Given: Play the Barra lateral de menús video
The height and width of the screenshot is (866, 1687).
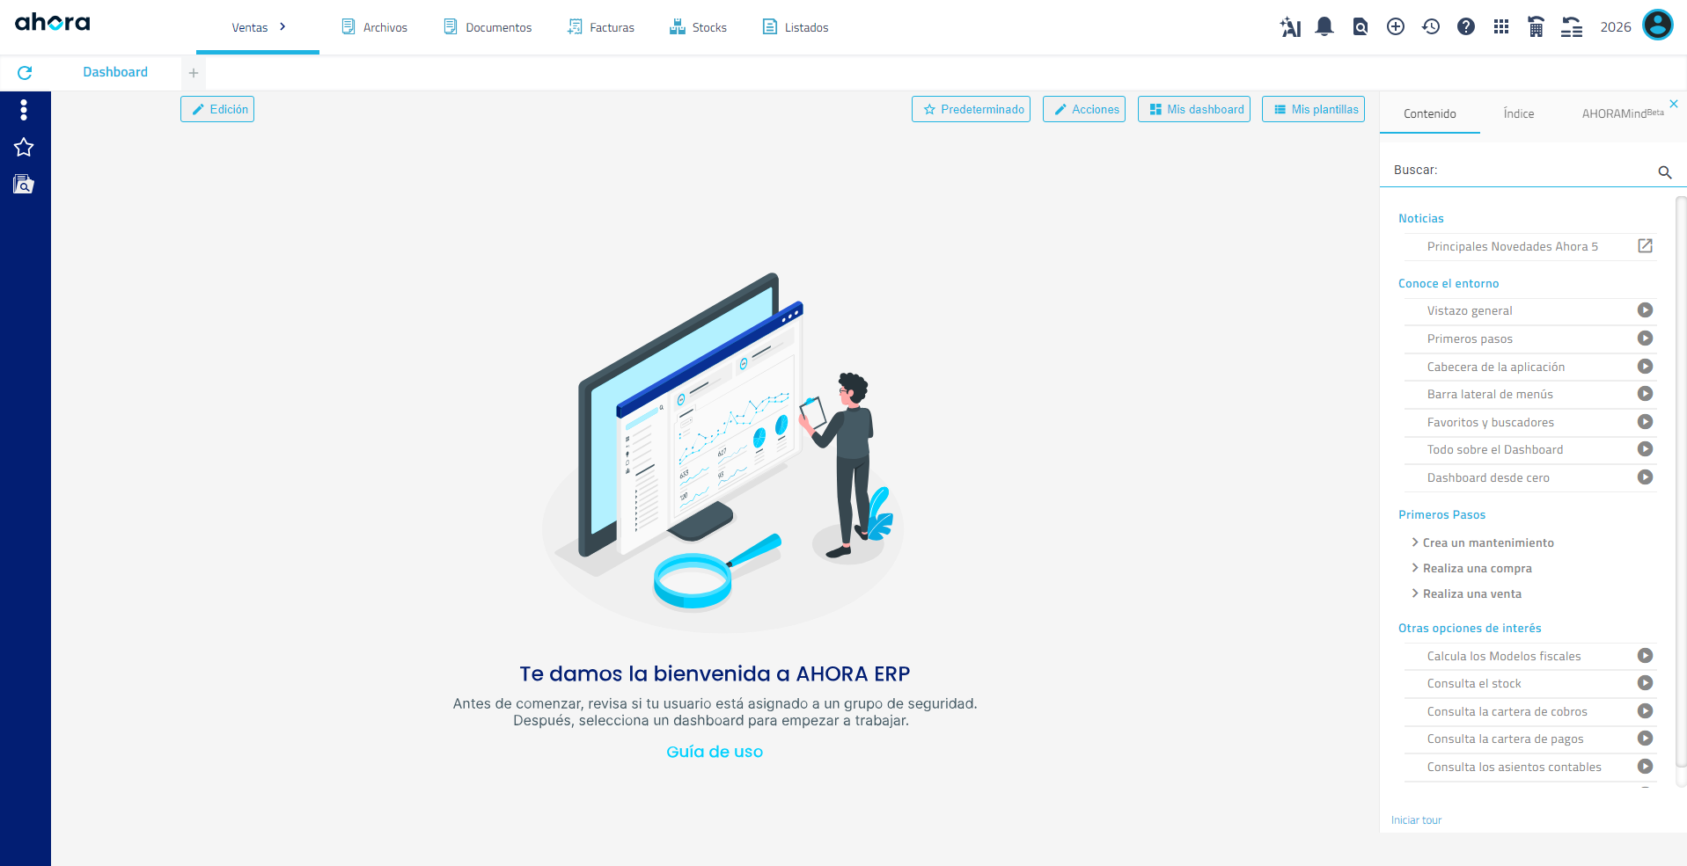Looking at the screenshot, I should (1645, 394).
